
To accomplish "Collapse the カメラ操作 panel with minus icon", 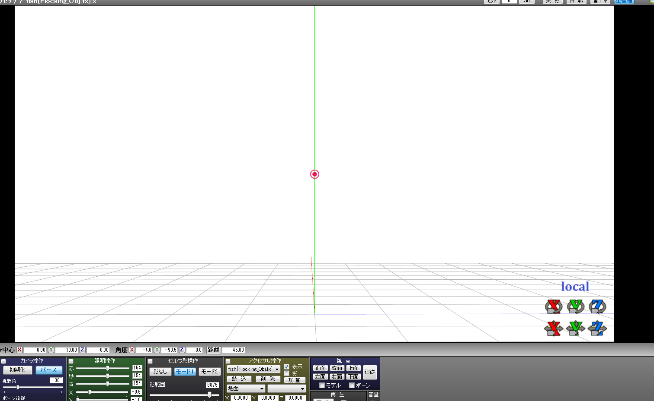I will (3, 361).
